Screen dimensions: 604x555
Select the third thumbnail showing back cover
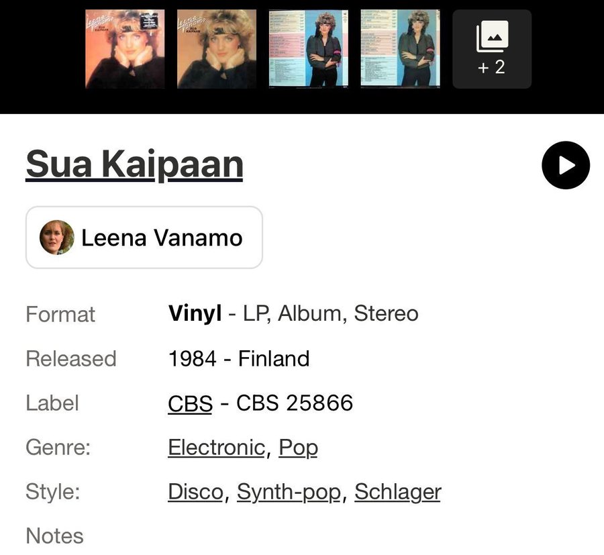pos(309,49)
